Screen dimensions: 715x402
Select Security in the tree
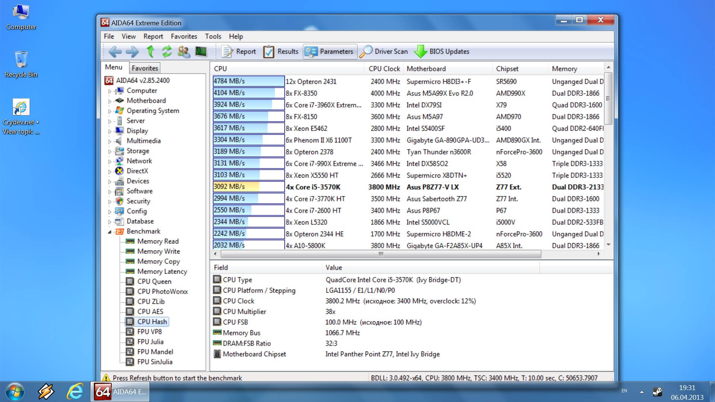pos(138,201)
